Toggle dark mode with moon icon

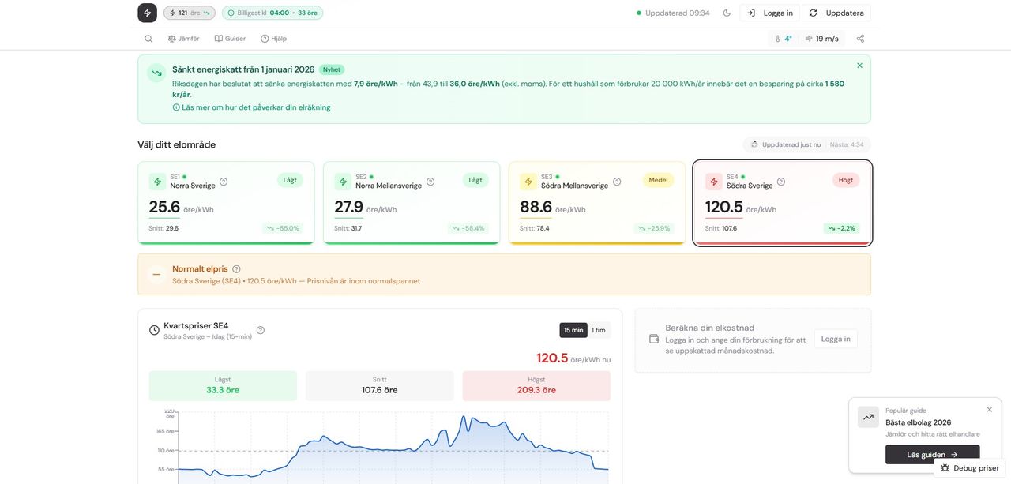(727, 13)
